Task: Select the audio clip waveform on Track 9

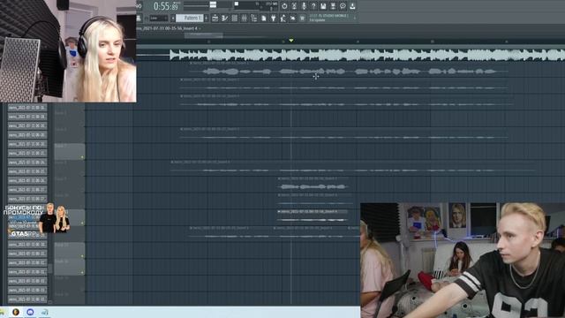Action: tap(313, 186)
